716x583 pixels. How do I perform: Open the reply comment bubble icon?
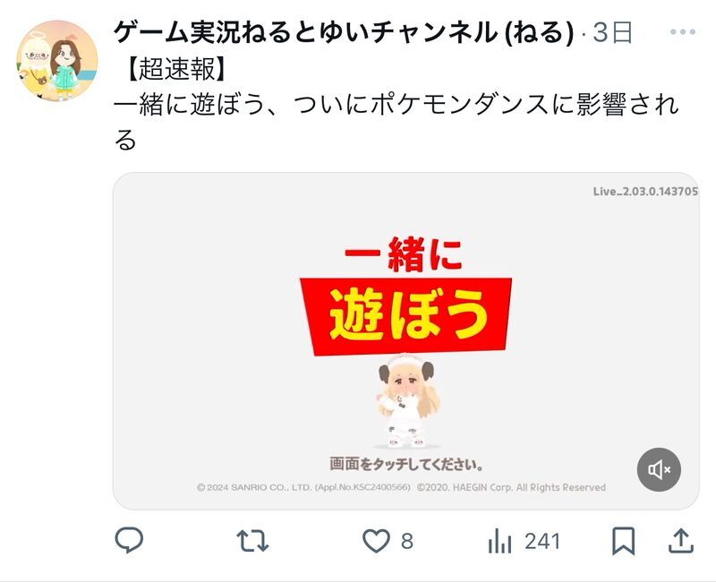coord(129,541)
